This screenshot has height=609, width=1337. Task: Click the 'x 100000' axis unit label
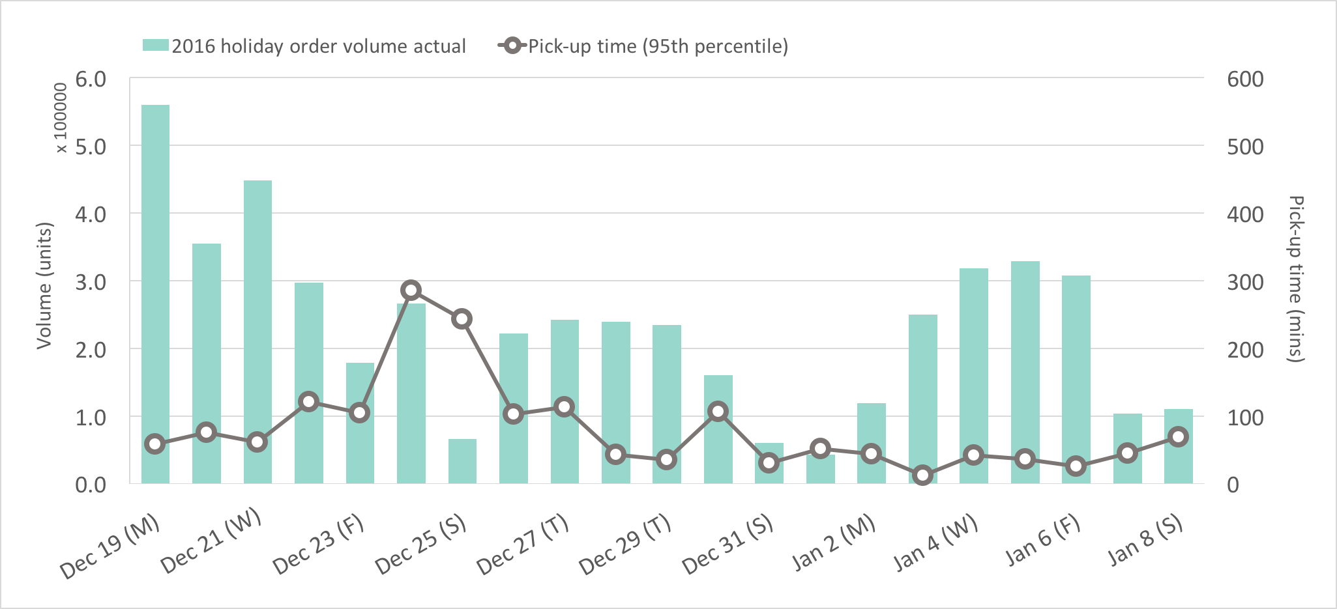pyautogui.click(x=61, y=118)
